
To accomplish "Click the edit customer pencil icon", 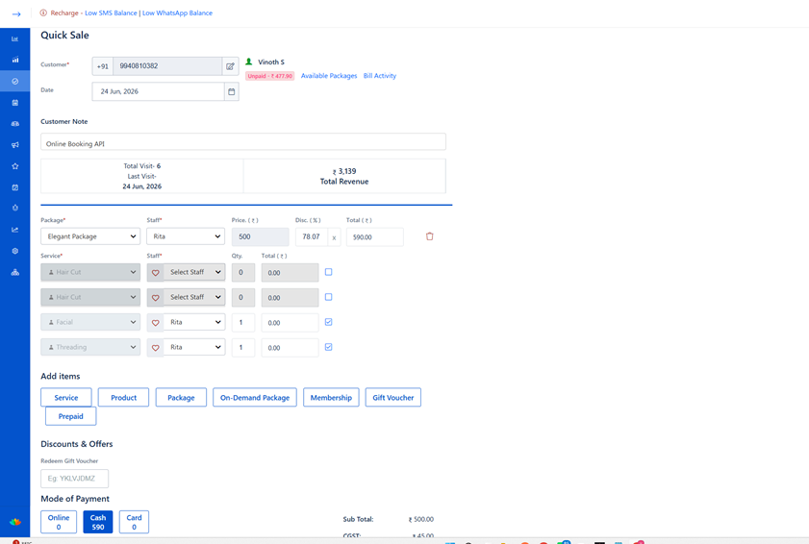I will click(x=230, y=66).
